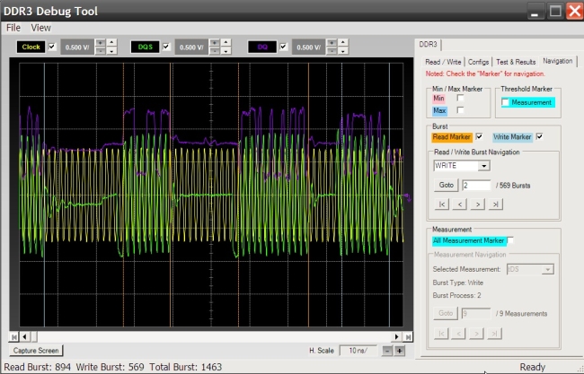Move DQ trace up with up arrow

[342, 43]
